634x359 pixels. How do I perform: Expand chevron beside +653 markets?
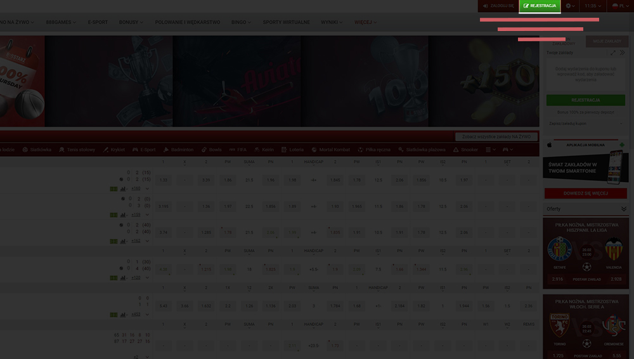[x=147, y=315]
